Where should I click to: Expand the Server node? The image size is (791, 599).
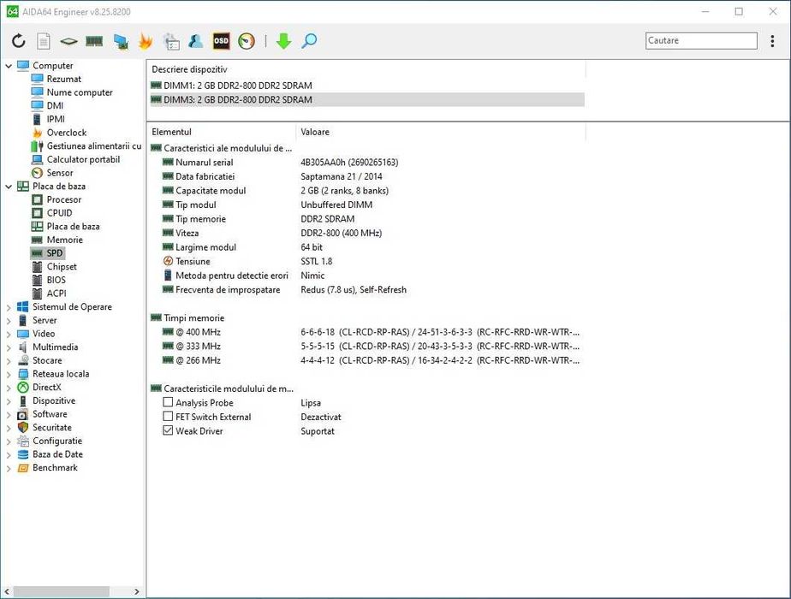pyautogui.click(x=9, y=320)
